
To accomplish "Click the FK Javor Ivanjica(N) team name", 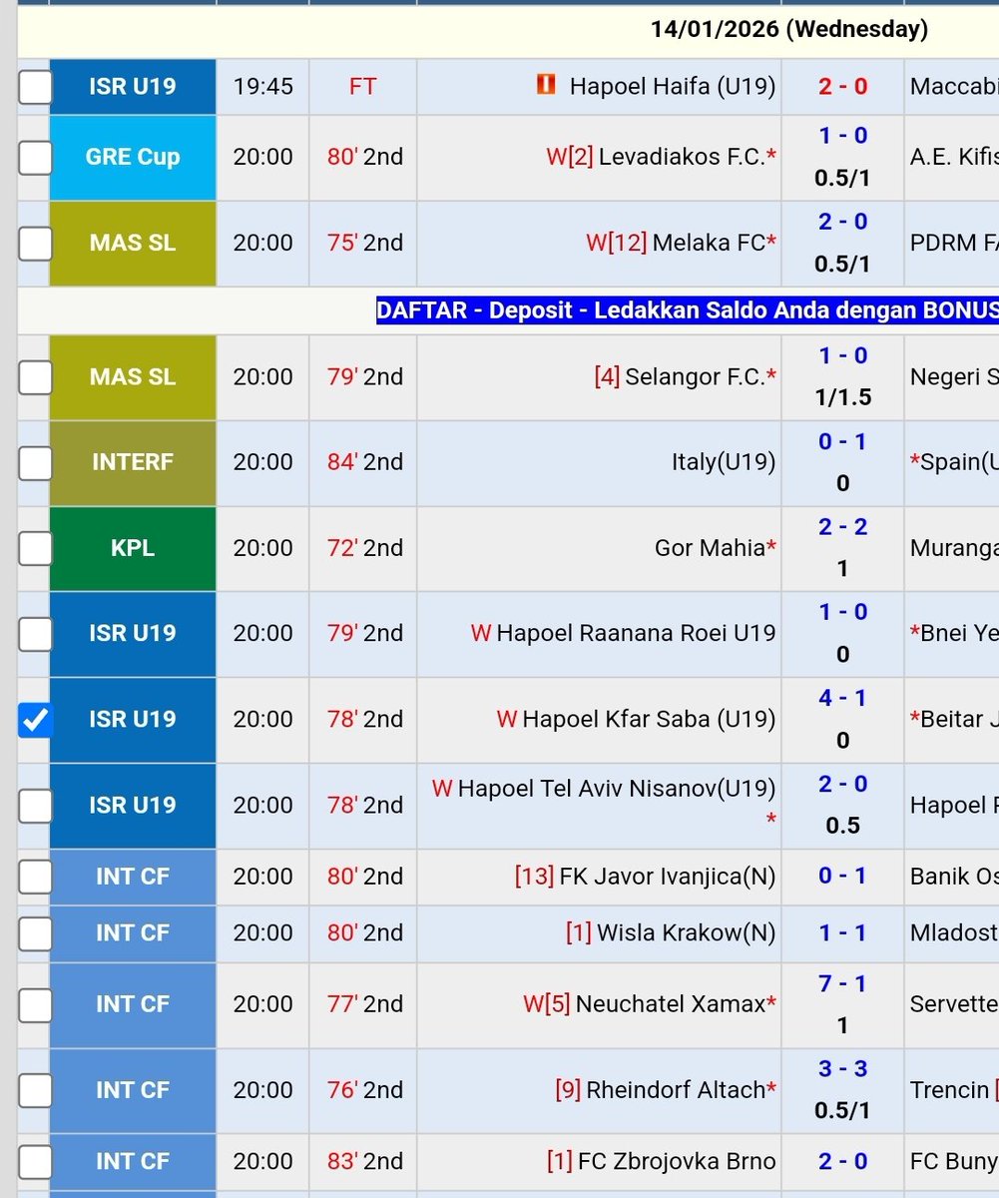I will (668, 876).
